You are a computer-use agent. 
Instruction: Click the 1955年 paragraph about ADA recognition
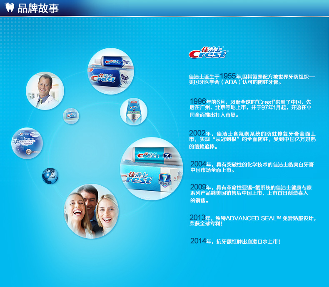click(252, 79)
